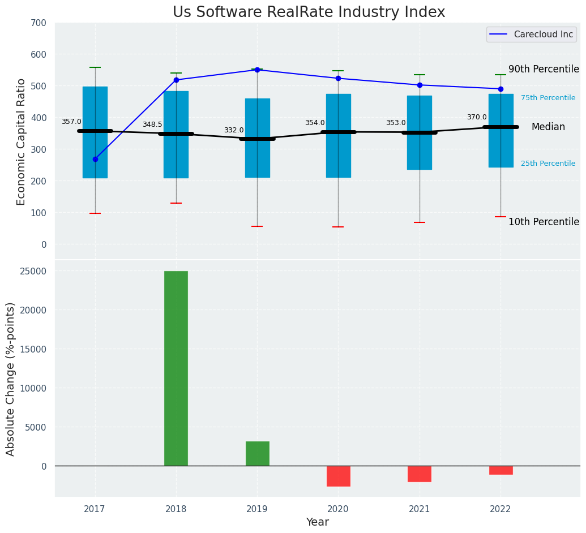The image size is (586, 533).
Task: Select the Carecloud Inc 2018 line marker
Action: pos(176,80)
